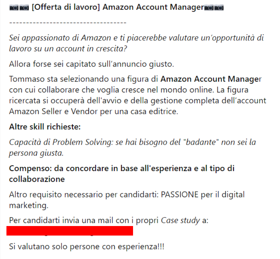280x259 pixels.
Task: Click the quoted word "badante"
Action: click(x=201, y=142)
